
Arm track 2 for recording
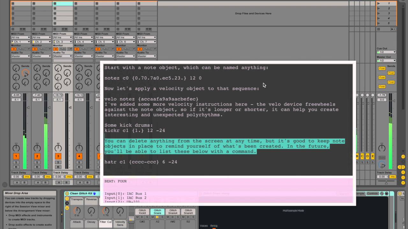pyautogui.click(x=37, y=167)
